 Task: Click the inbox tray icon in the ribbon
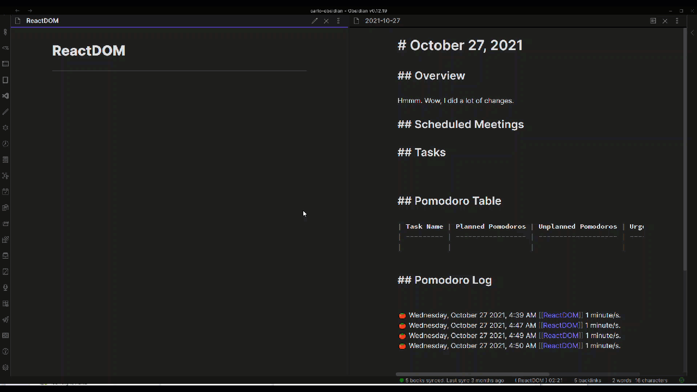coord(5,255)
